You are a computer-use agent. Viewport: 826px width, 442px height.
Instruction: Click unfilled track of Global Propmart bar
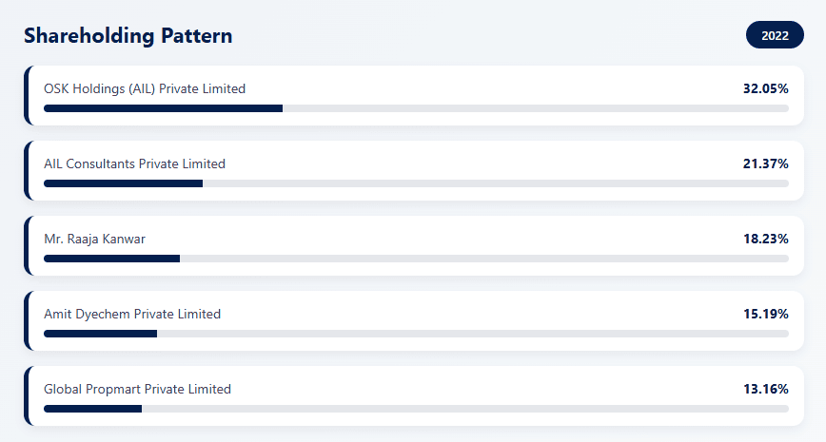pyautogui.click(x=464, y=409)
